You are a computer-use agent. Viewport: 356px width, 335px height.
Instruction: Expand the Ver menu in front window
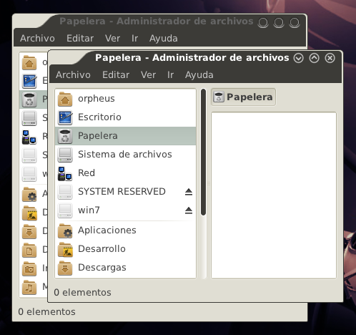(x=148, y=75)
